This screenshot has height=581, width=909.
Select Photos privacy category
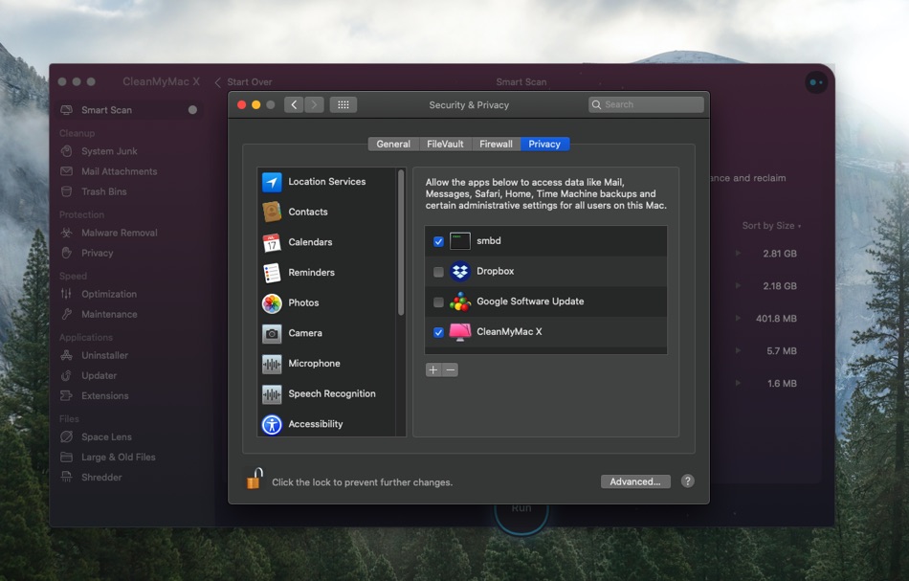point(327,302)
